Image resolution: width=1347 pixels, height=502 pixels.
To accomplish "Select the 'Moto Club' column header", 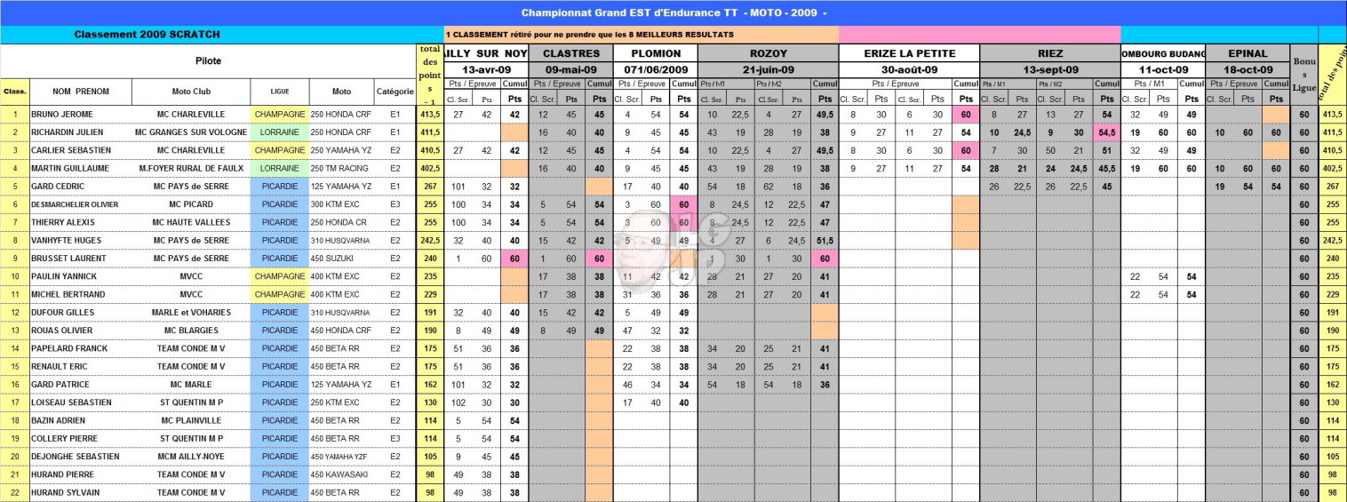I will tap(191, 92).
